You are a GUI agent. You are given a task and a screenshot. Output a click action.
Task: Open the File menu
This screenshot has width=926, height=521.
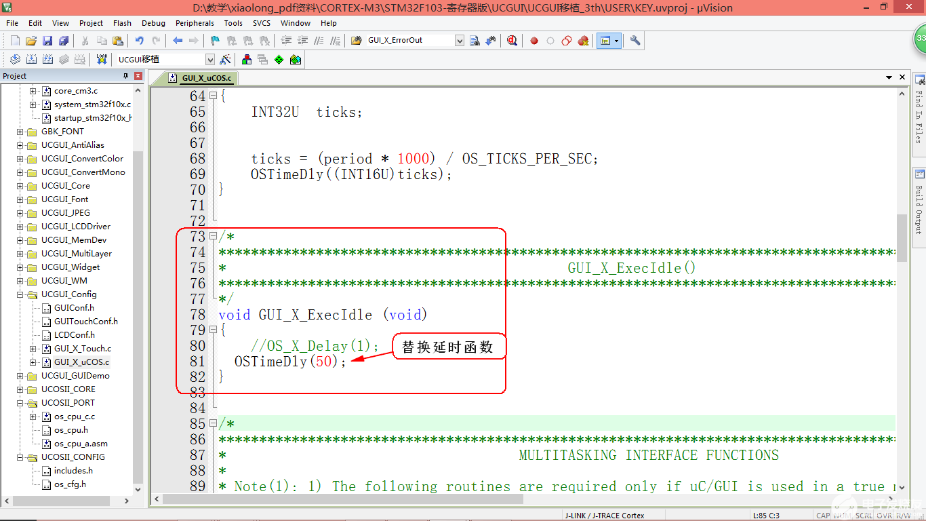pyautogui.click(x=12, y=23)
